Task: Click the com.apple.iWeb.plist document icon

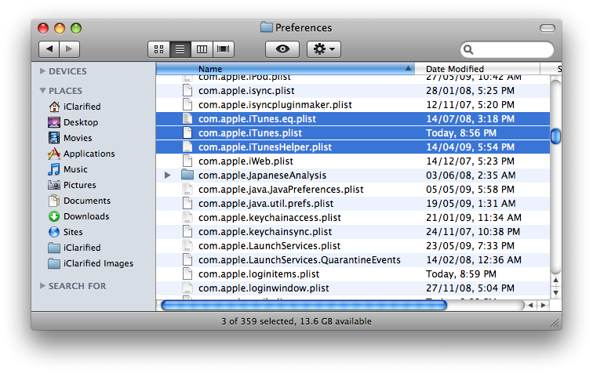Action: pos(187,161)
